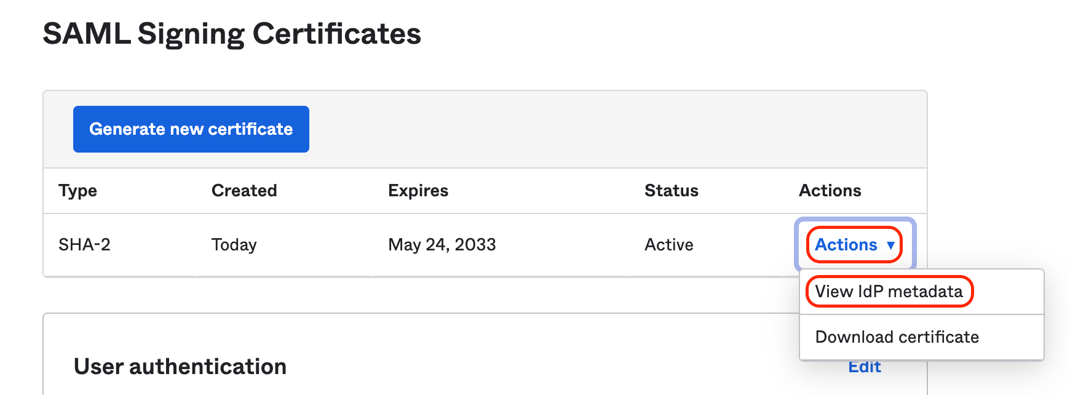This screenshot has height=395, width=1070.
Task: Select the SHA-2 type cell
Action: click(x=84, y=245)
